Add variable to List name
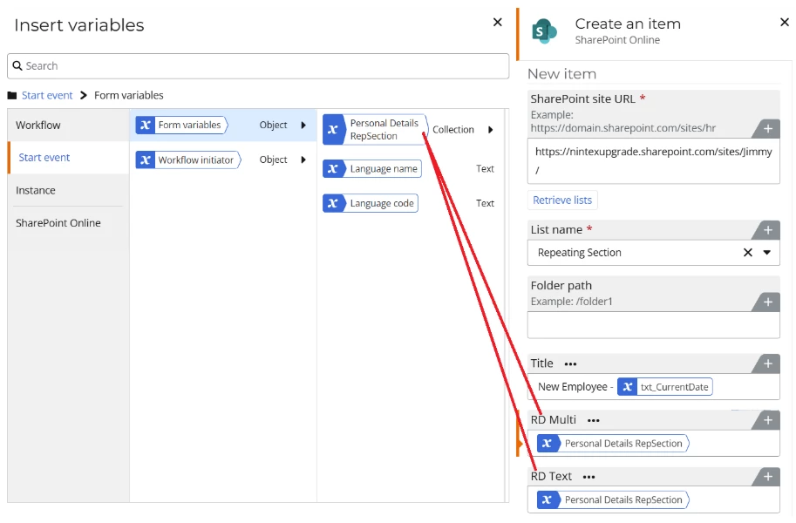Screen dimensions: 796x523 pos(767,230)
